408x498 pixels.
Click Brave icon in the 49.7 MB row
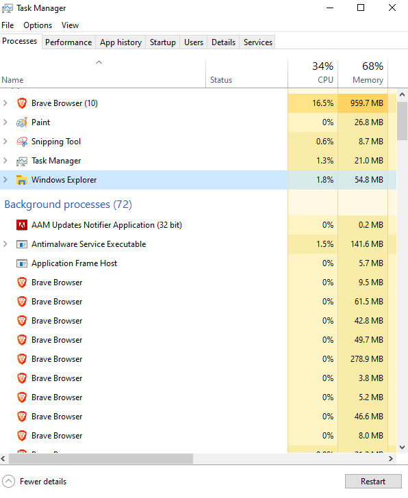click(22, 340)
